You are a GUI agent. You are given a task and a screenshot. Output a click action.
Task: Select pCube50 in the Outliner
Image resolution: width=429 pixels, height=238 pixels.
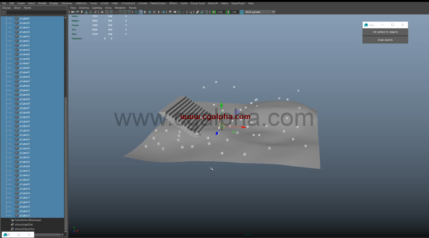24,50
